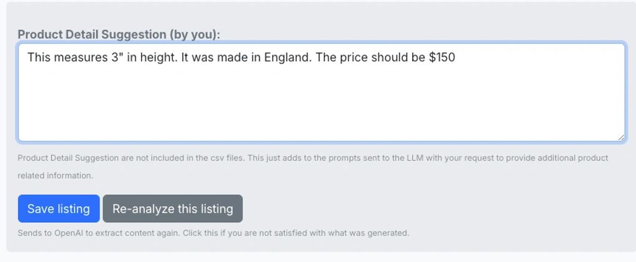Screen dimensions: 636x262
Task: Click the Save listing button
Action: tap(58, 209)
